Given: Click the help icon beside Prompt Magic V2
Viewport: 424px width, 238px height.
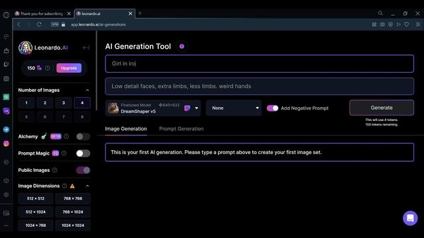Looking at the screenshot, I should (x=64, y=153).
